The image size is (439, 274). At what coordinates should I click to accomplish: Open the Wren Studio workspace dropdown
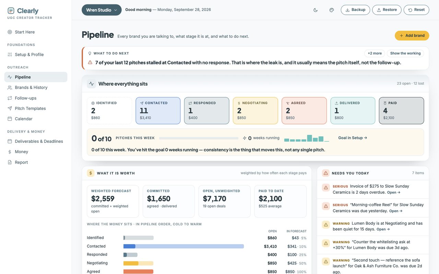(102, 10)
